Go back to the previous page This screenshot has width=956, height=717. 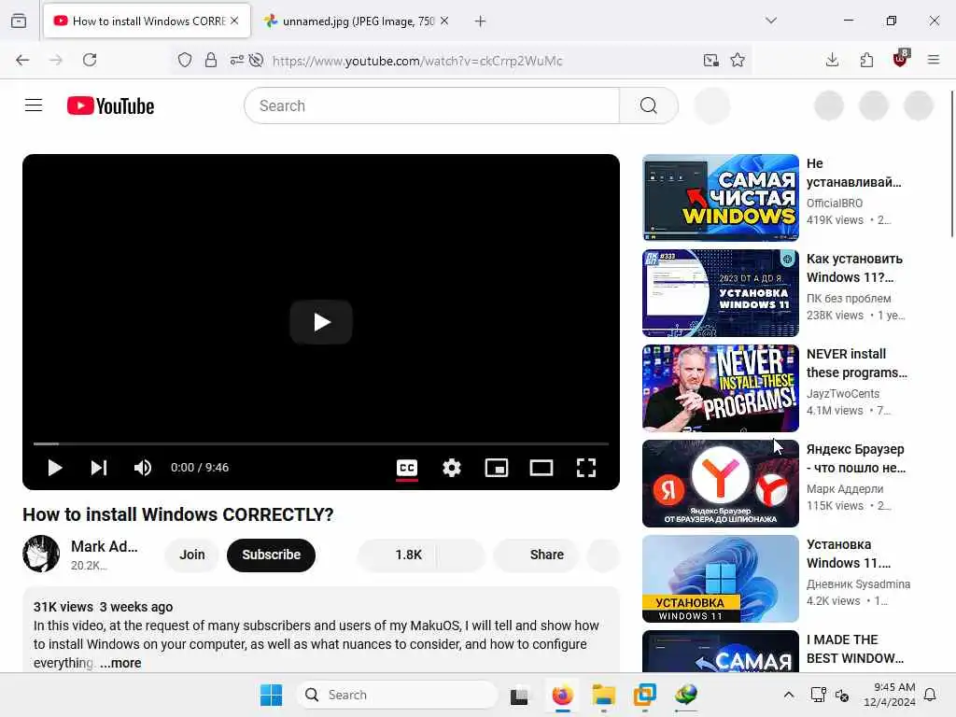point(22,60)
